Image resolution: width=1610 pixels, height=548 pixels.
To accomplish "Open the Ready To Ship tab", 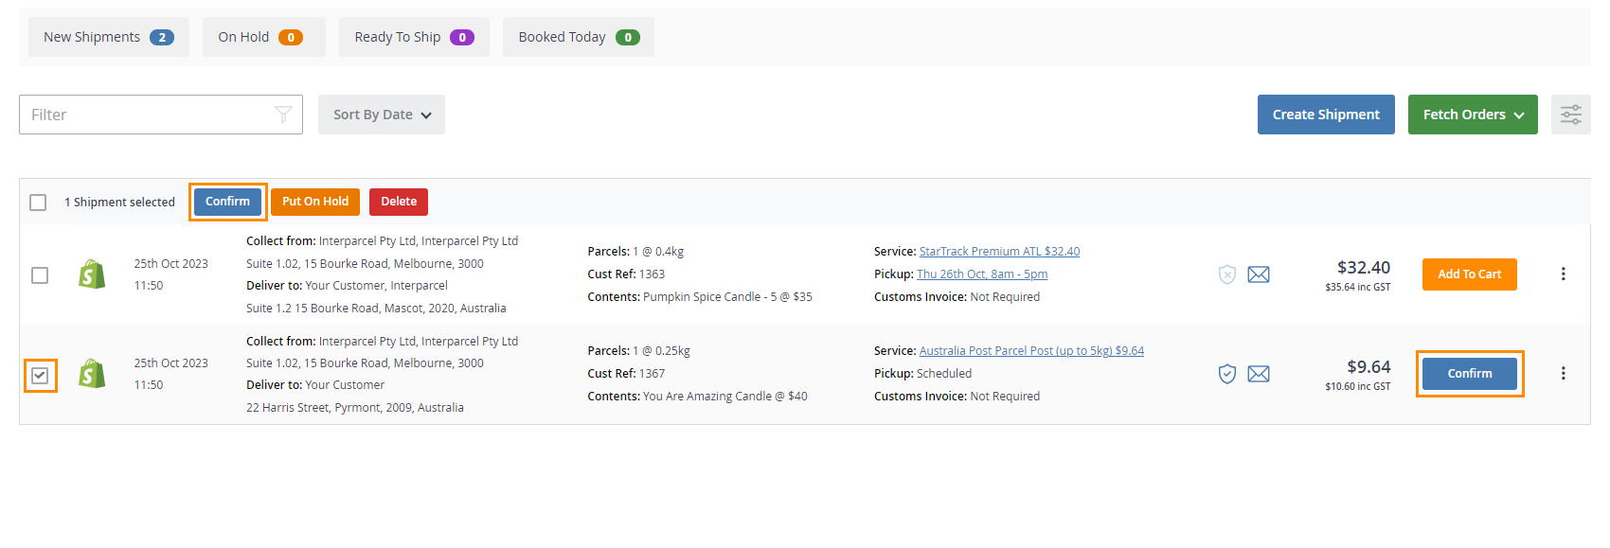I will pyautogui.click(x=414, y=37).
